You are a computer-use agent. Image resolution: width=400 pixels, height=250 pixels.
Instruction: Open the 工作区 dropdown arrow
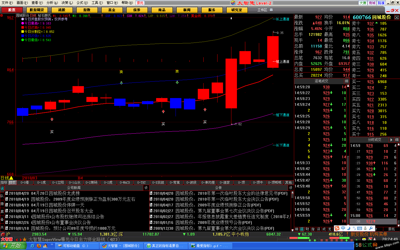tap(271, 10)
